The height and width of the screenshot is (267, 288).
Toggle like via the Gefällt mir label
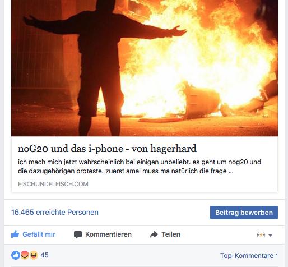39,234
